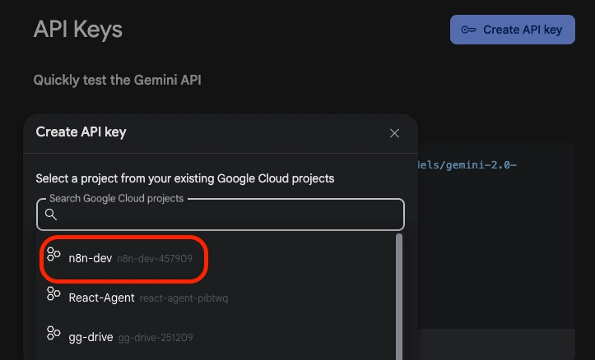
Task: Click the API Keys page heading
Action: 78,30
